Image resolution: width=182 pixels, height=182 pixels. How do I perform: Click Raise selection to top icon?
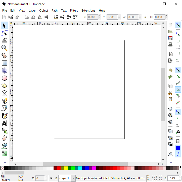coord(75,17)
